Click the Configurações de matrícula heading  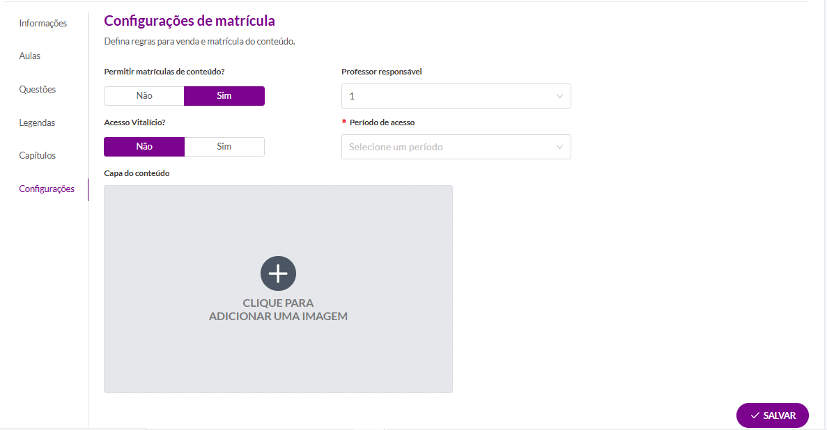[190, 21]
